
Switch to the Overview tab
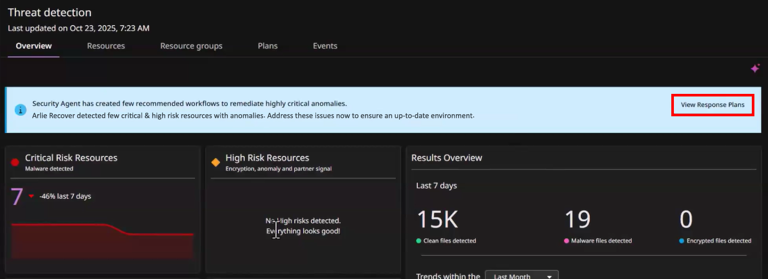33,46
